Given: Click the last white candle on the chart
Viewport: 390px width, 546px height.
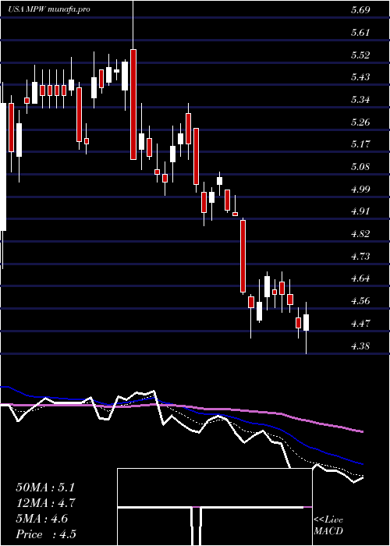Looking at the screenshot, I should (x=307, y=322).
